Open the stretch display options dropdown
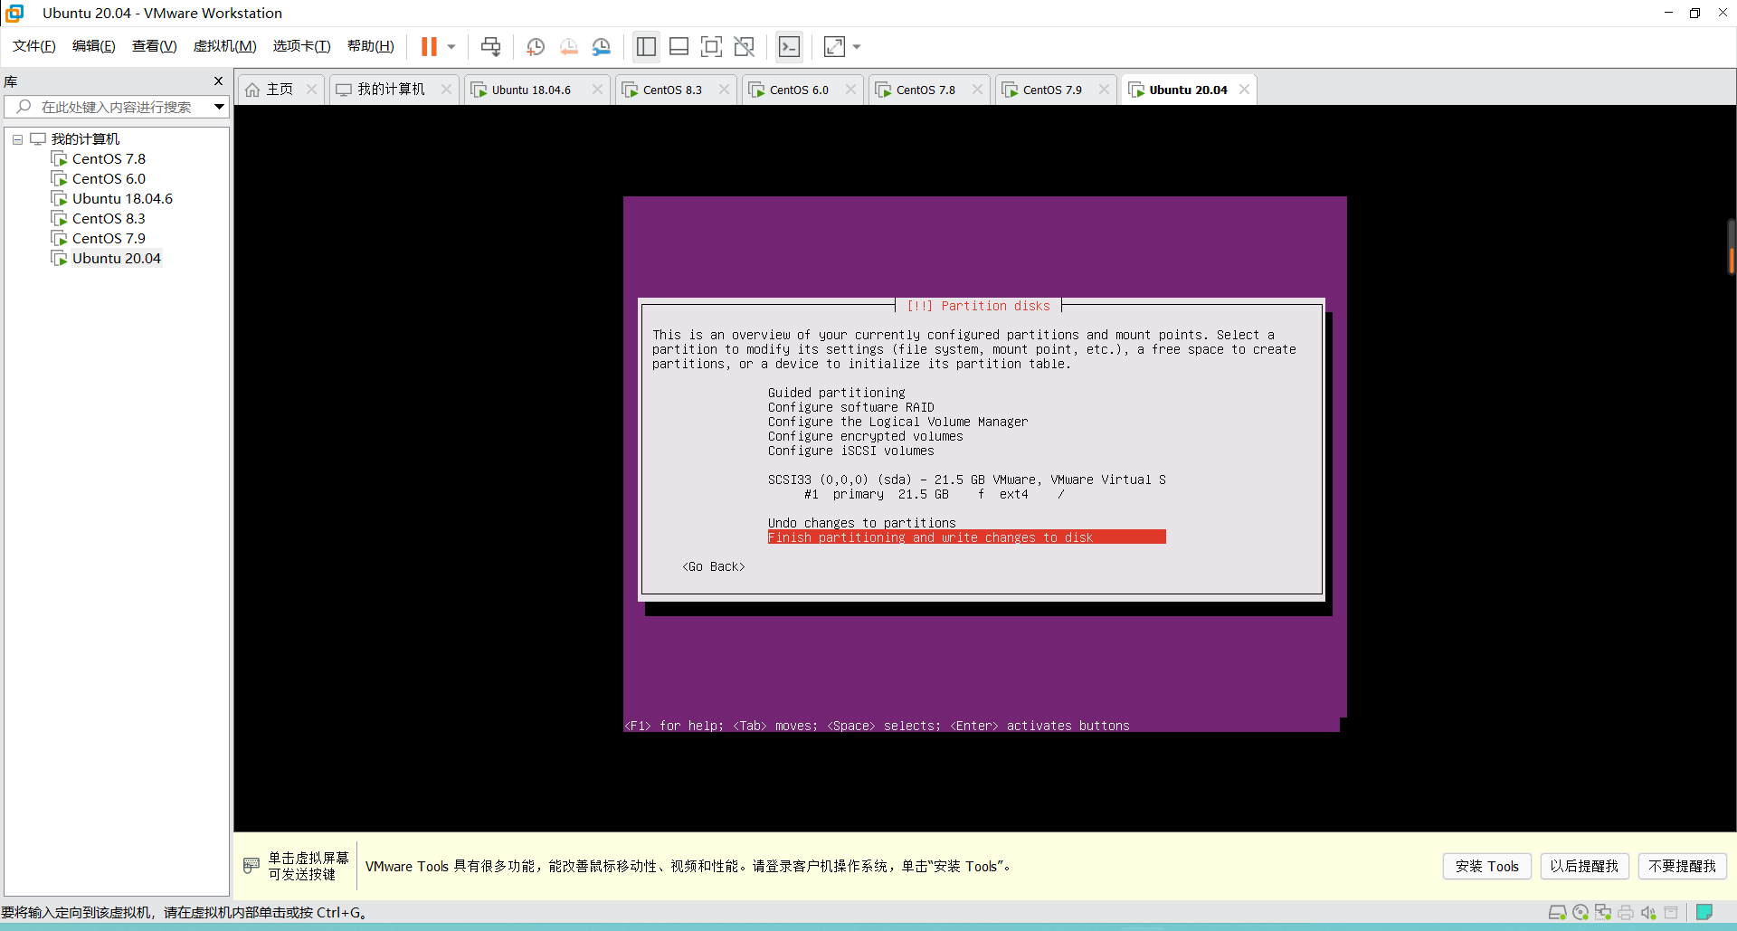This screenshot has width=1737, height=931. click(x=857, y=46)
